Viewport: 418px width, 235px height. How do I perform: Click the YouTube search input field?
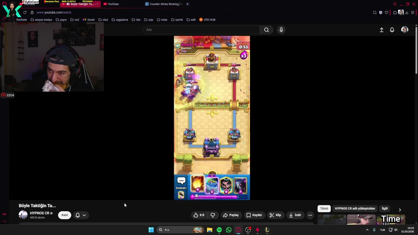coord(201,30)
